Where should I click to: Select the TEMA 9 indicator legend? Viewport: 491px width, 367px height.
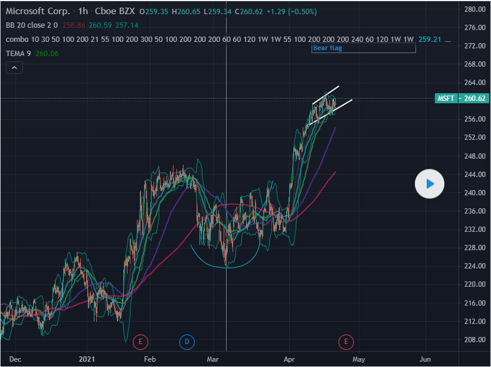pos(19,53)
